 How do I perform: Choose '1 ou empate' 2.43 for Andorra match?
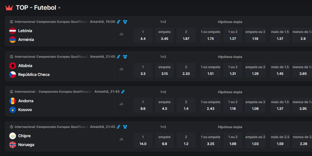(211, 105)
